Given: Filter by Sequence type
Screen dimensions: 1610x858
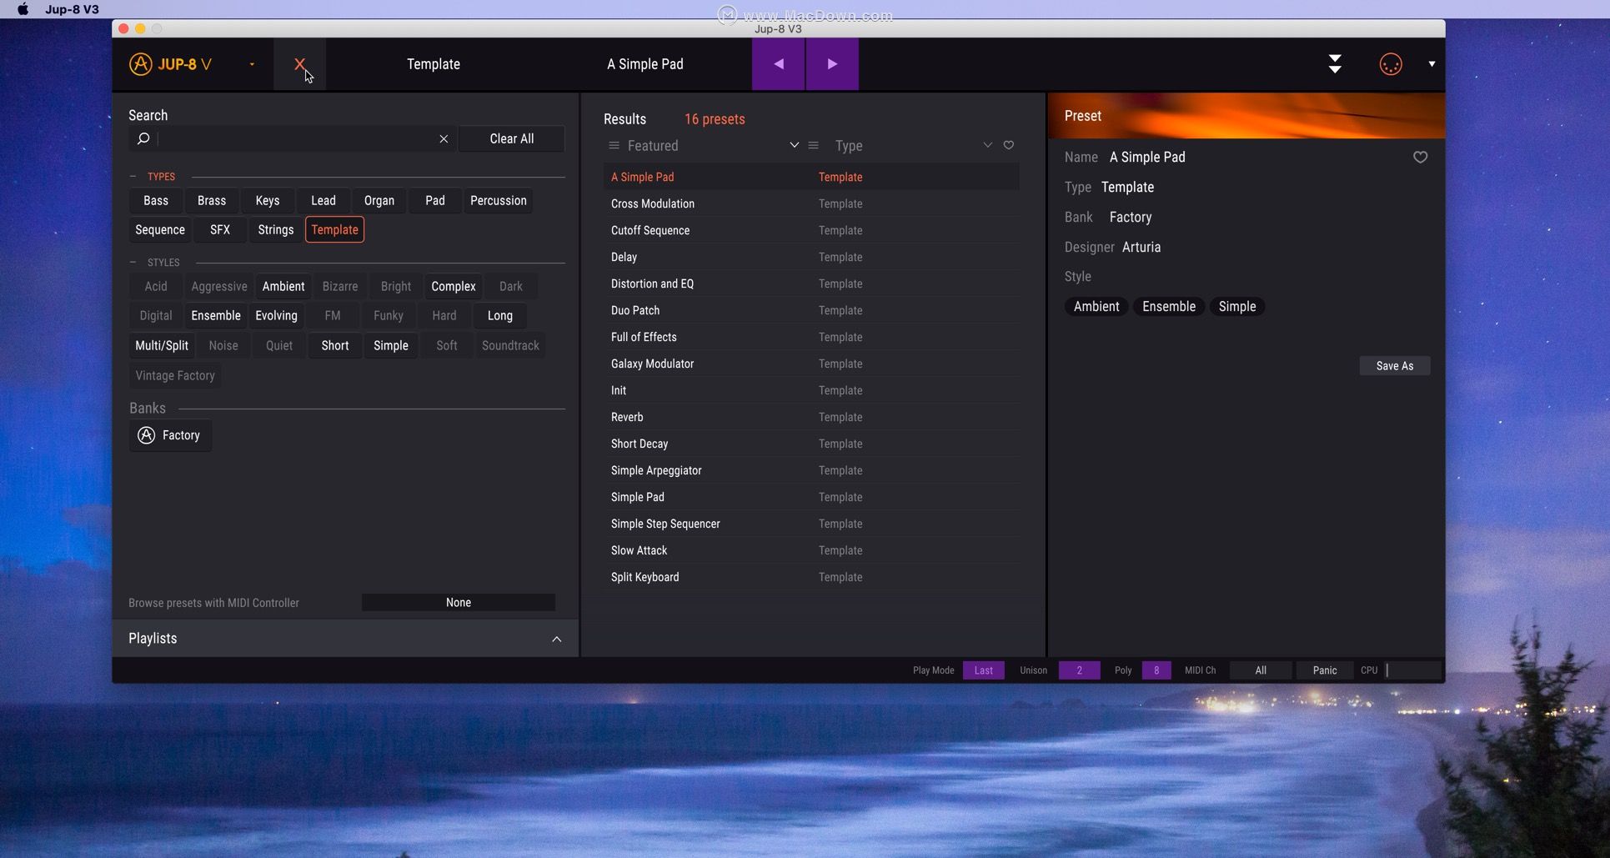Looking at the screenshot, I should (160, 230).
